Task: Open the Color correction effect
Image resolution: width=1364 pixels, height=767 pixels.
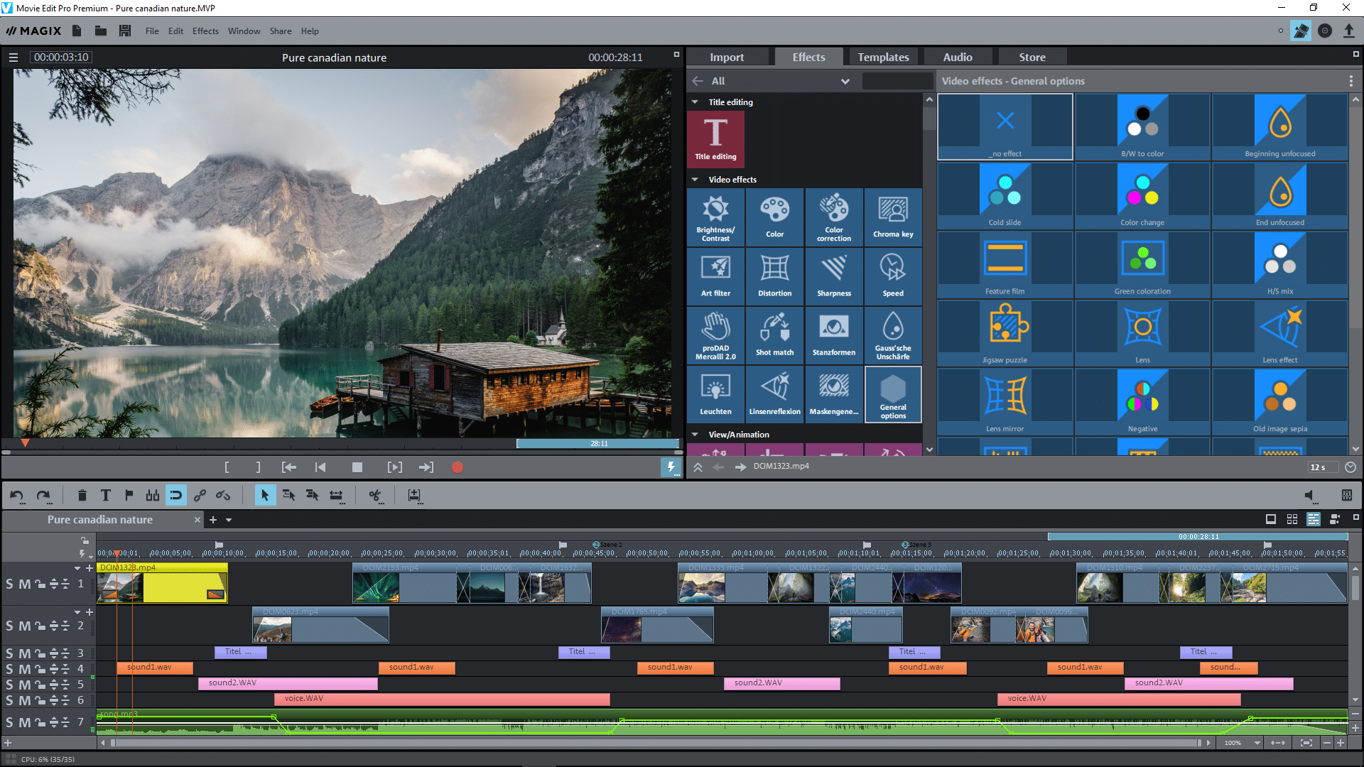Action: 834,217
